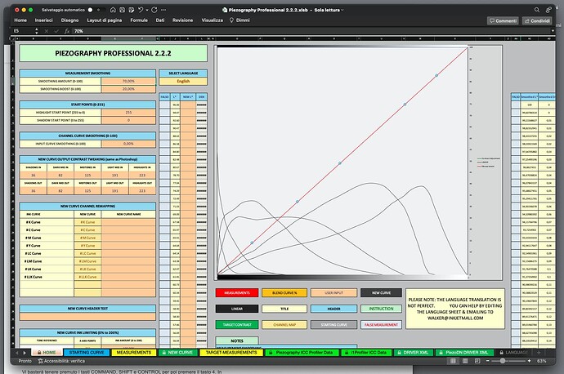The image size is (564, 374).
Task: Zoom in with the plus icon
Action: 529,361
